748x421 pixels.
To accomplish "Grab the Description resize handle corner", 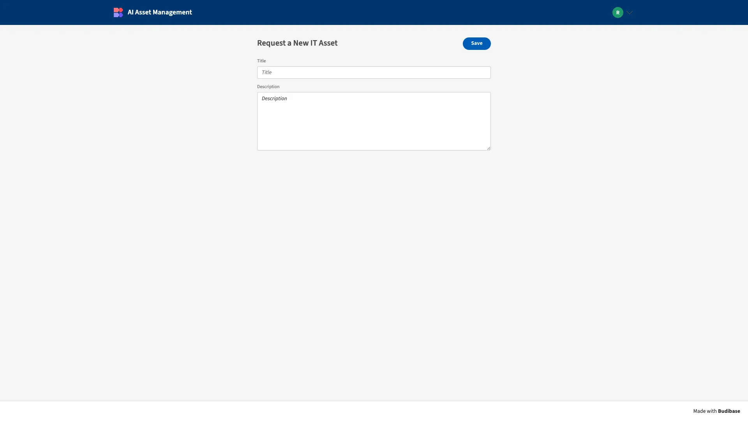I will point(488,148).
